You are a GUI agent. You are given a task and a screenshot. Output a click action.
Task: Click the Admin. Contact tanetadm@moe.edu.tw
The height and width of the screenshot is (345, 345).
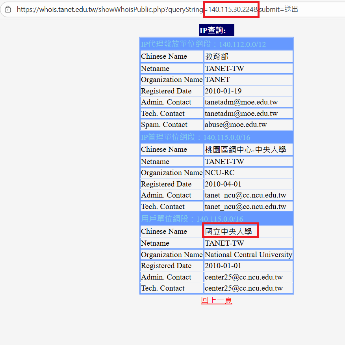249,102
